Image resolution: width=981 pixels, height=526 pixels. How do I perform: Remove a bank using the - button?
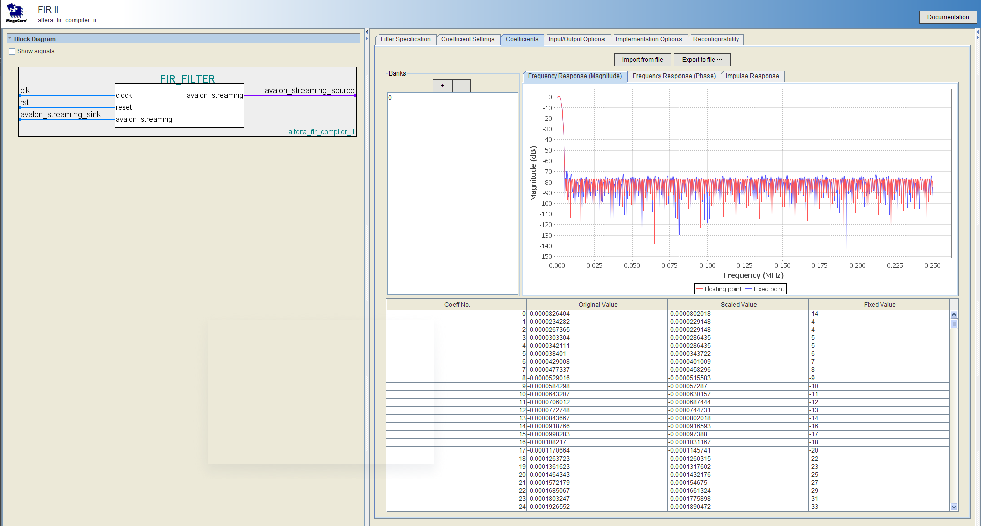pos(461,85)
